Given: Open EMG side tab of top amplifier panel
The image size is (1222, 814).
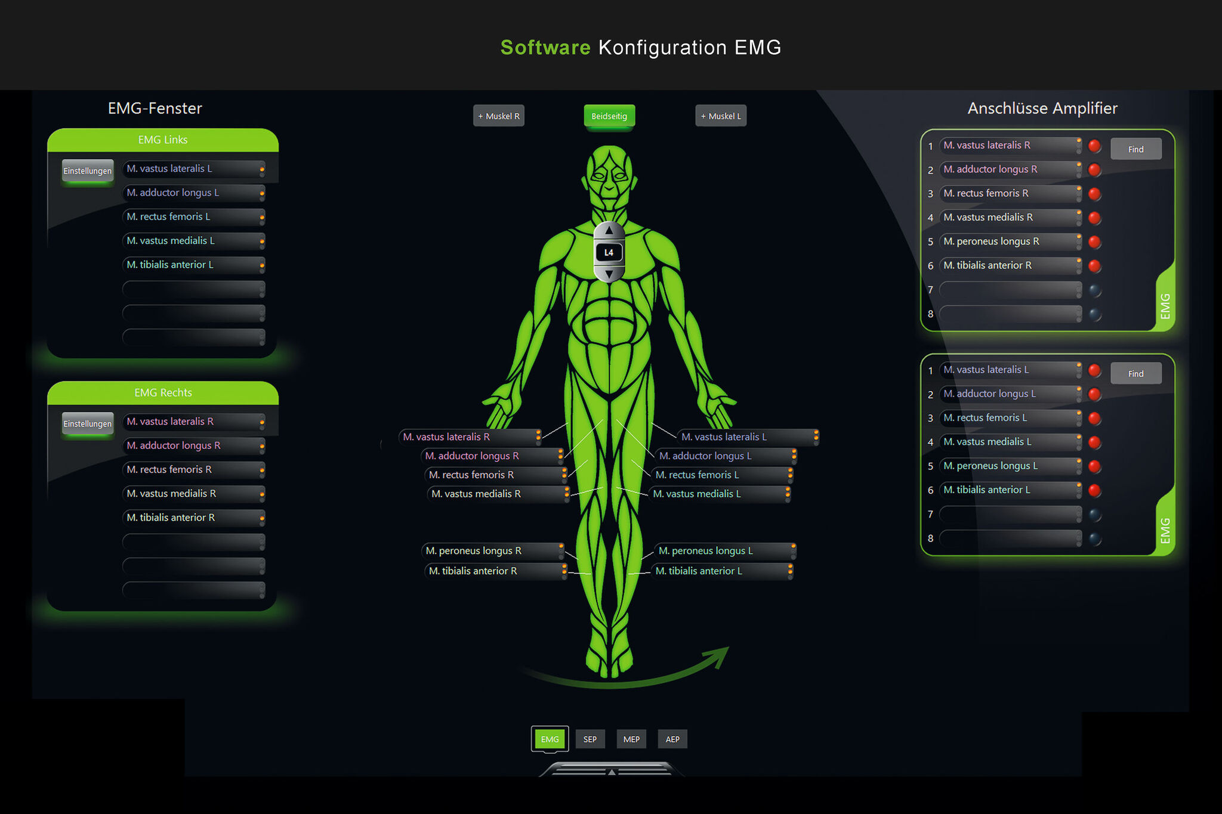Looking at the screenshot, I should (1165, 305).
